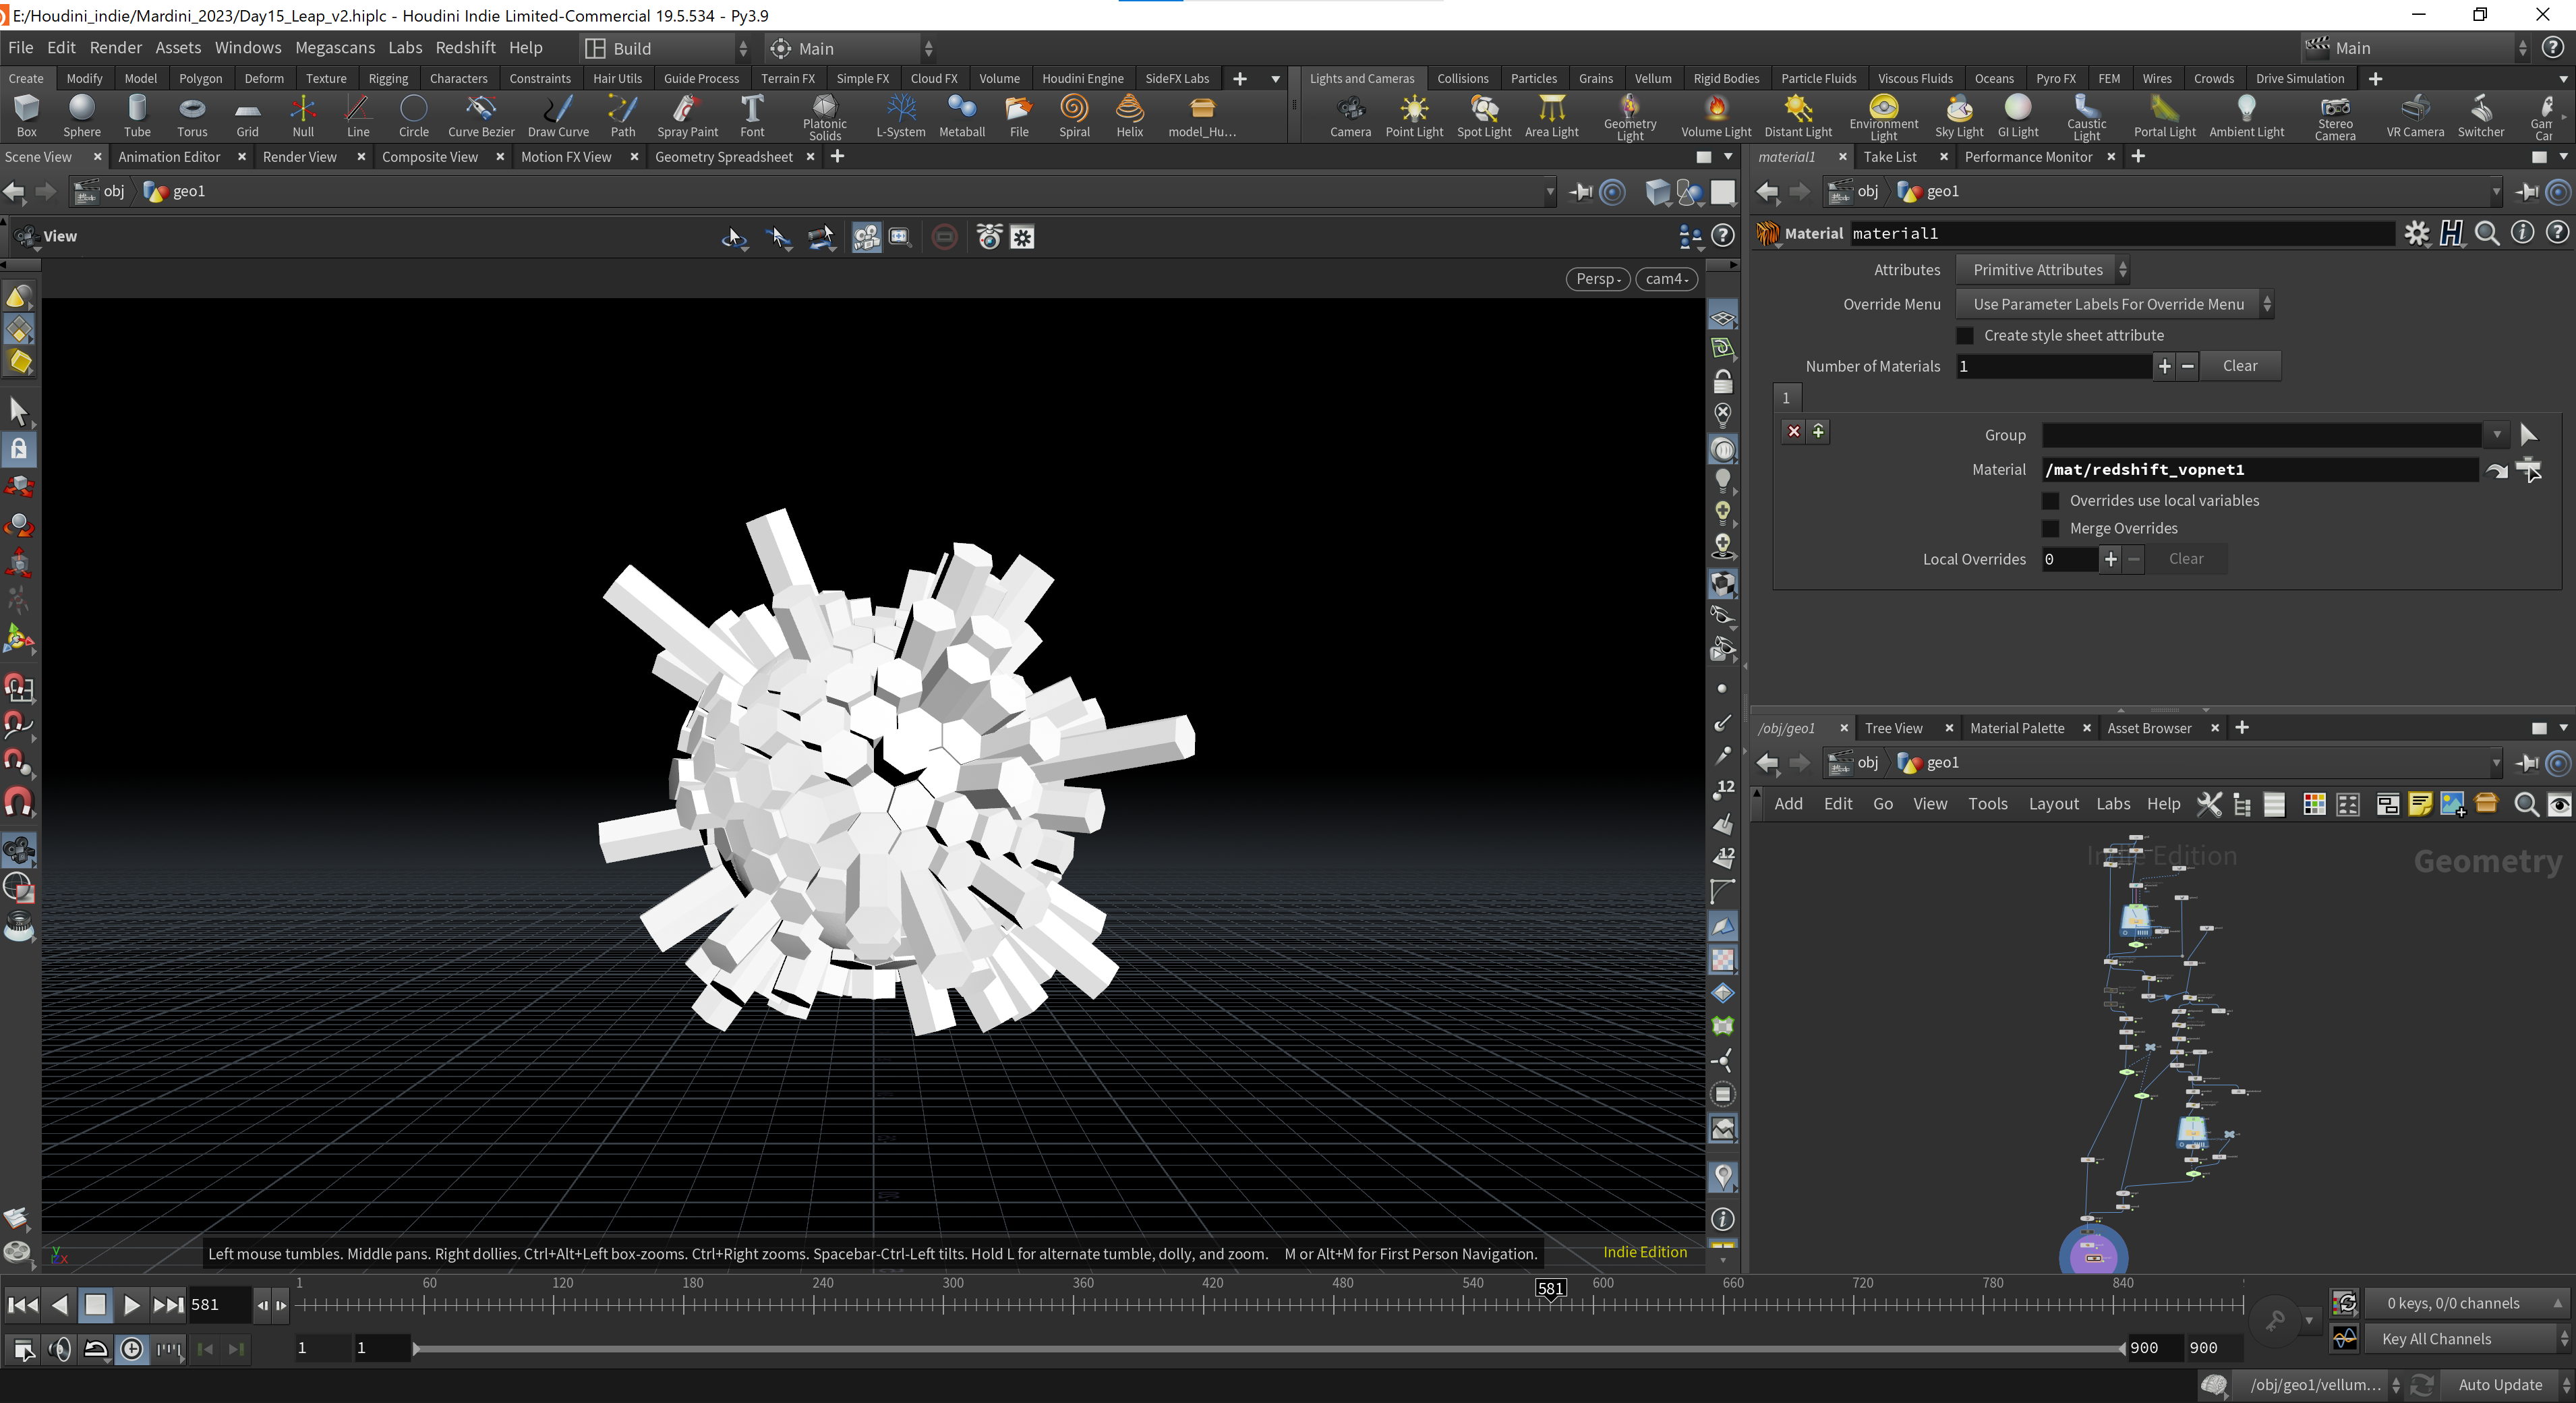The height and width of the screenshot is (1403, 2576).
Task: Open the Build desktop selector
Action: 666,48
